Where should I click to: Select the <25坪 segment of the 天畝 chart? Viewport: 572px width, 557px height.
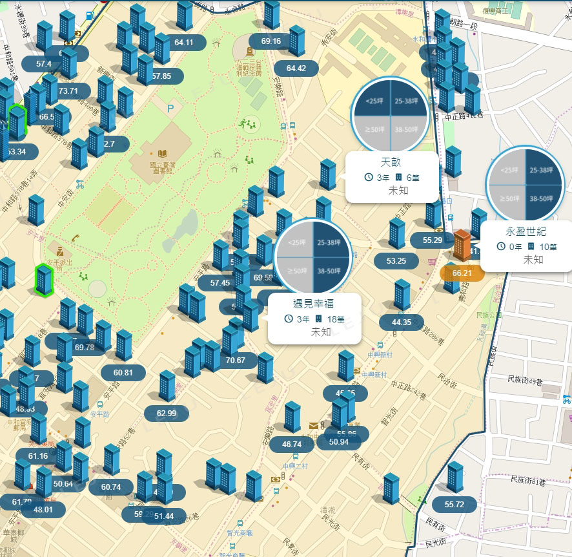[x=373, y=99]
